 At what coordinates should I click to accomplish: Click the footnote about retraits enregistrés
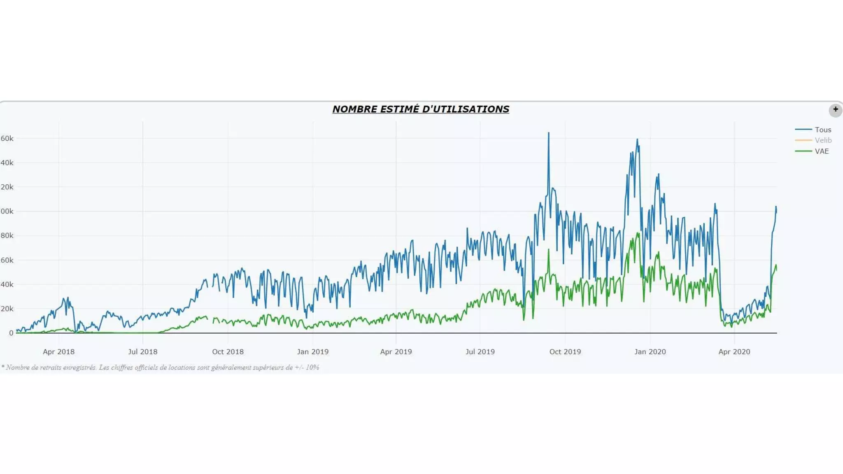pos(161,367)
